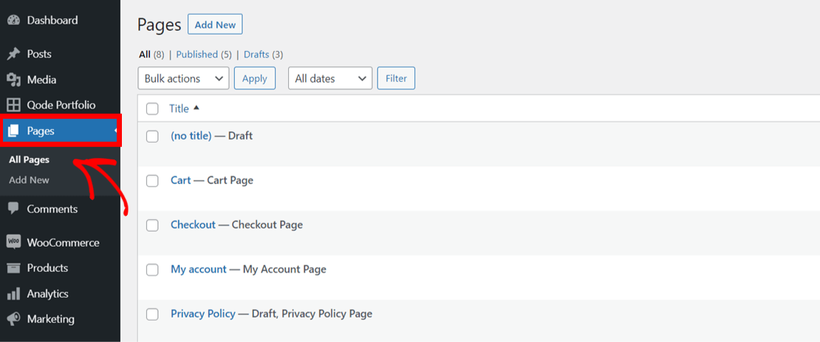Viewport: 820px width, 342px height.
Task: Click the Analytics bar chart icon
Action: (x=13, y=294)
